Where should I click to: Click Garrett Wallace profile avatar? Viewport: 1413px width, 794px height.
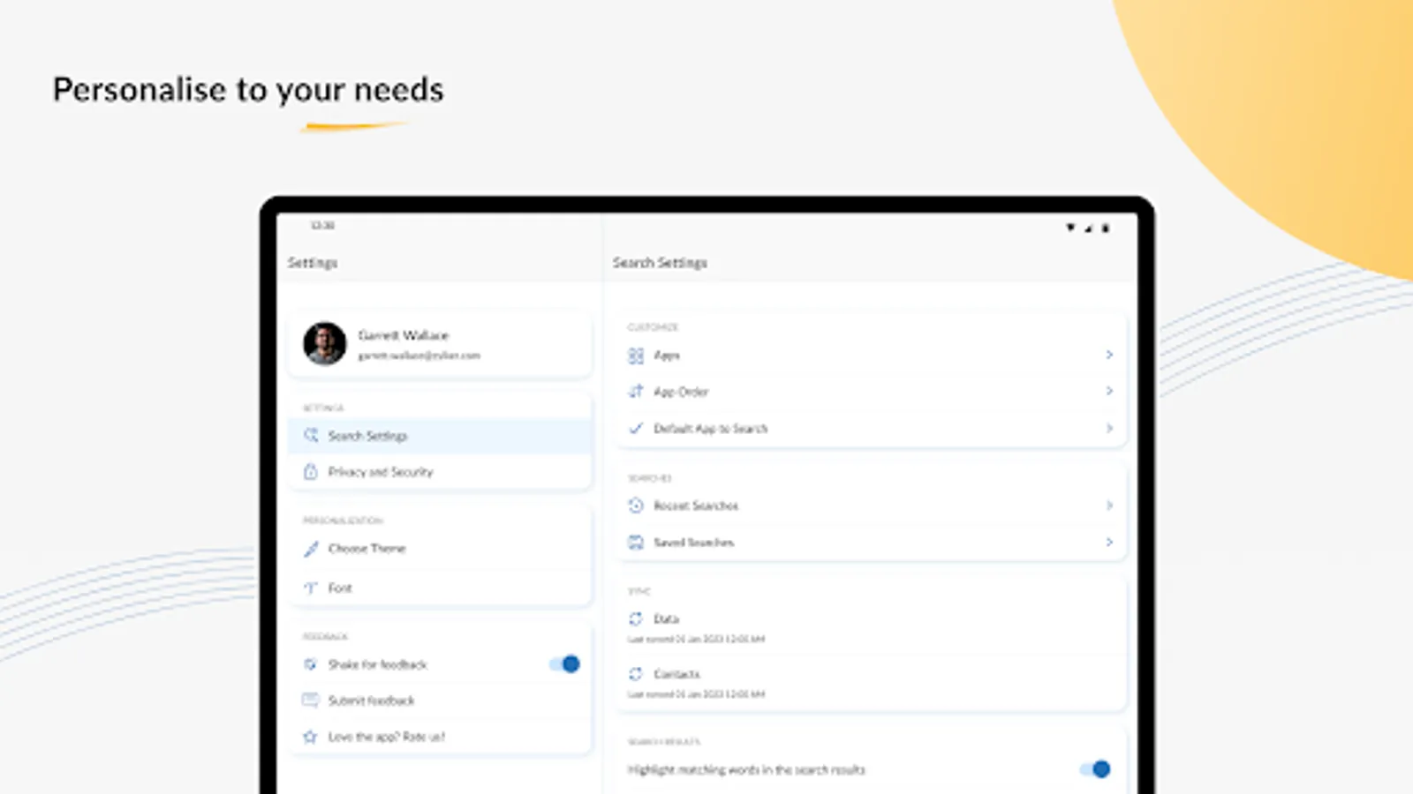(x=325, y=343)
